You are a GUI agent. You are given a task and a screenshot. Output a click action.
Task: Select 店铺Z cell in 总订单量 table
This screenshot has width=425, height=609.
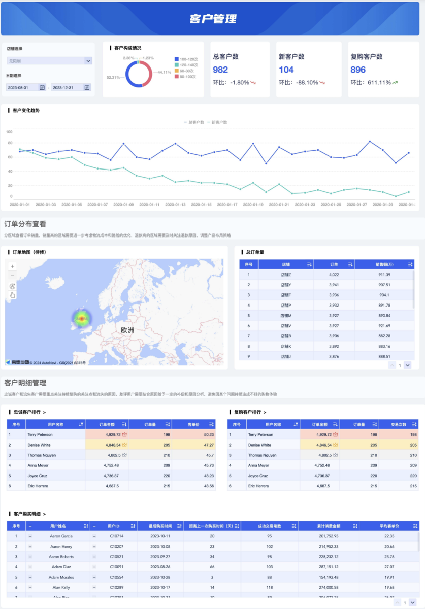tap(286, 275)
